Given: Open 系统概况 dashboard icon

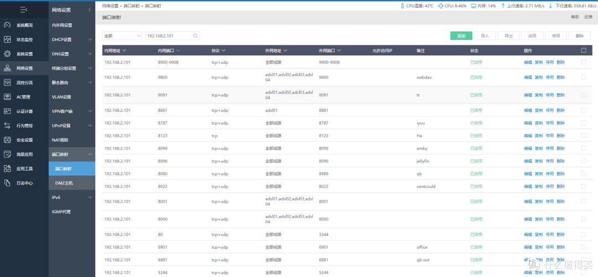Looking at the screenshot, I should coord(7,25).
